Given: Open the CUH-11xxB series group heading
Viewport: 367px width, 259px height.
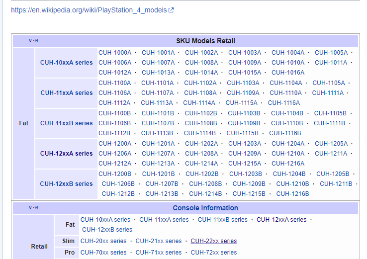Looking at the screenshot, I should pos(67,123).
